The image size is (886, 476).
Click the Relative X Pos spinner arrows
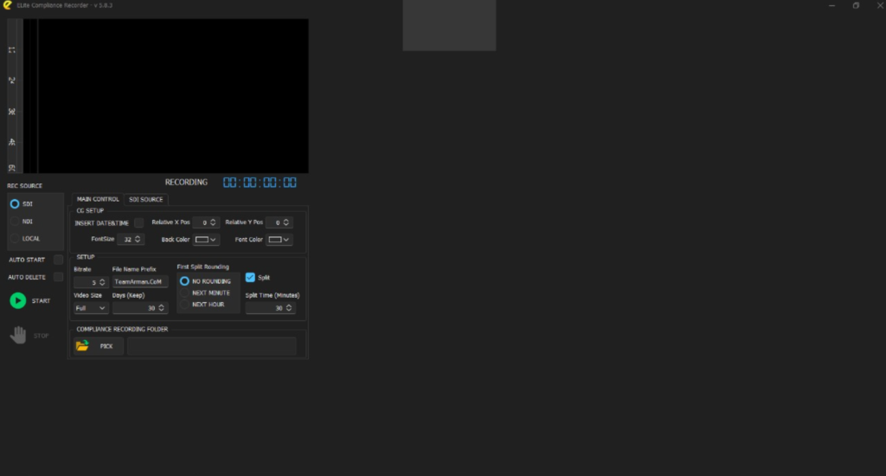[213, 222]
